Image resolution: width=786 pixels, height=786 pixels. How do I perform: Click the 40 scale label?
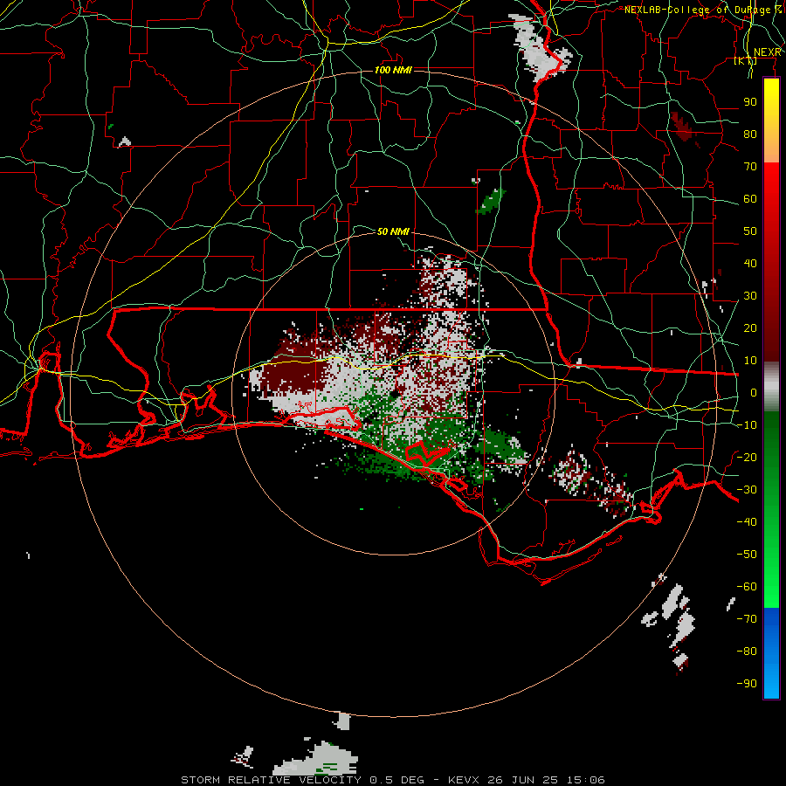pos(750,264)
